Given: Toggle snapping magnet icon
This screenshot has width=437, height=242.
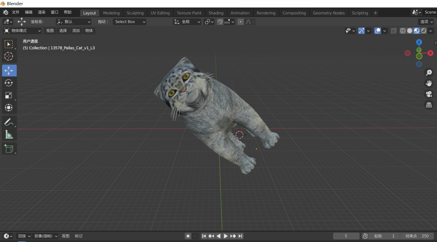Looking at the screenshot, I should [x=220, y=22].
